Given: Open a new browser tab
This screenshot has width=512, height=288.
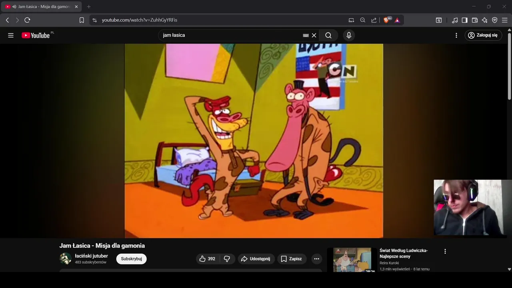Looking at the screenshot, I should tap(89, 7).
